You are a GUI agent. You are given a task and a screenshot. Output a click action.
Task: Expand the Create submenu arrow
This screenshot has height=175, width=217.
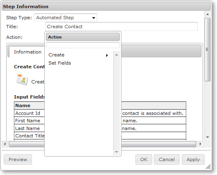coord(107,55)
